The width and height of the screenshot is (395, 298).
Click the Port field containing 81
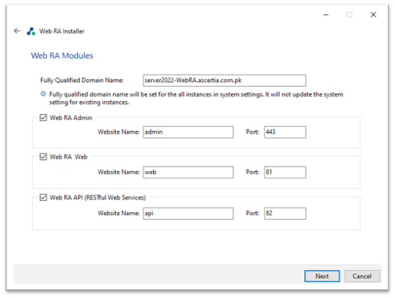285,173
